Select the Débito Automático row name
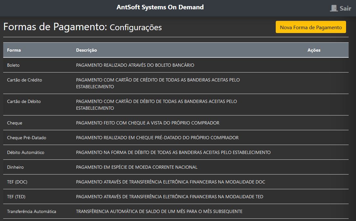The height and width of the screenshot is (221, 356). (26, 152)
